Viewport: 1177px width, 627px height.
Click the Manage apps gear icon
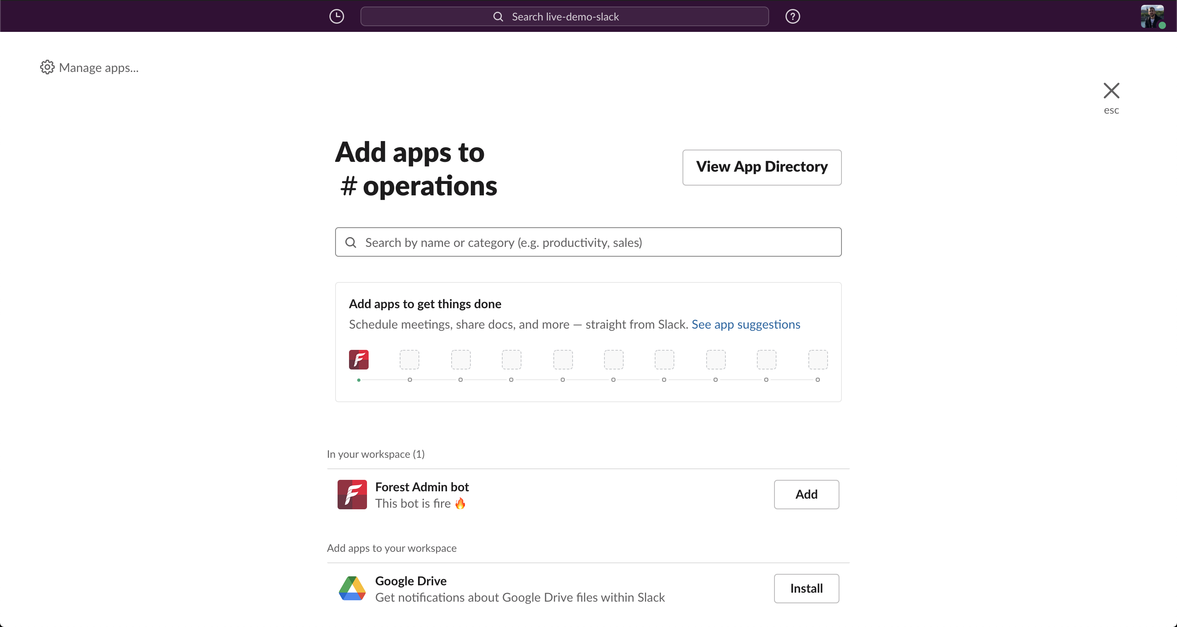click(47, 67)
